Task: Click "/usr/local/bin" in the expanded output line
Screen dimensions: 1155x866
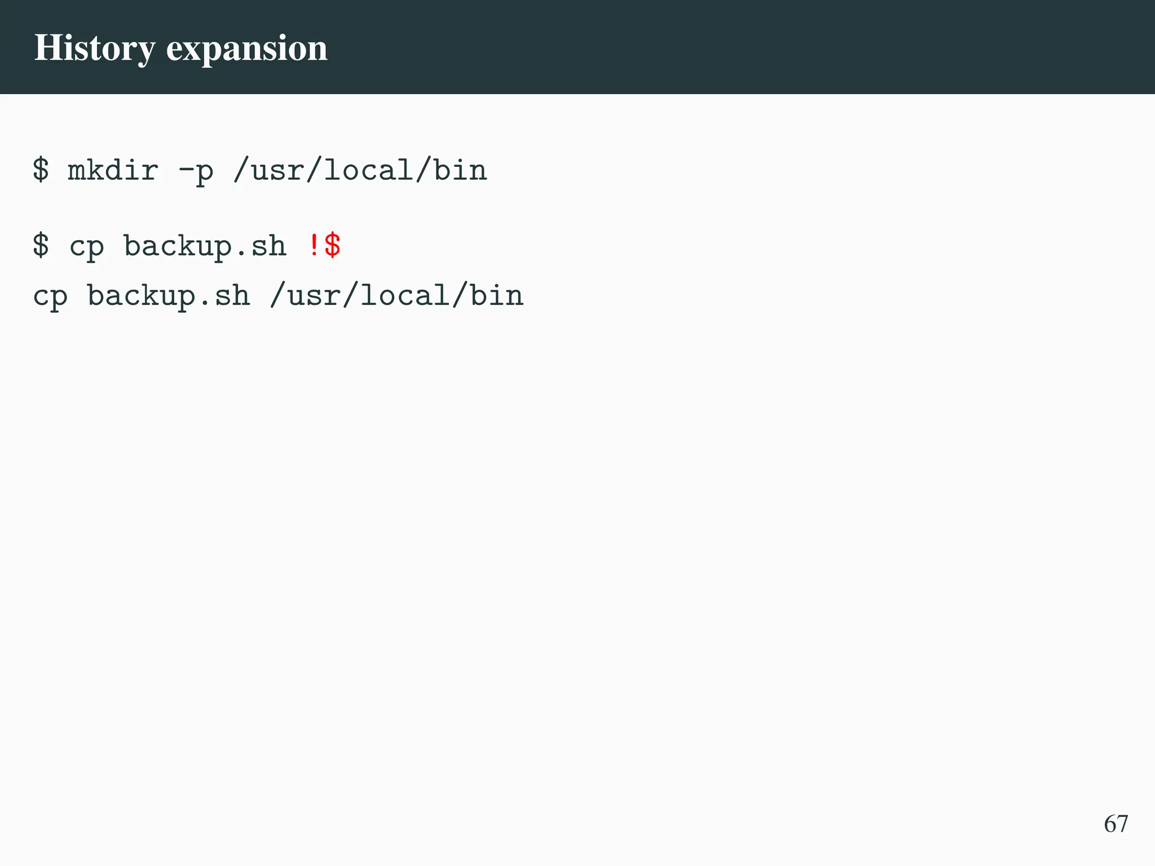Action: point(396,296)
